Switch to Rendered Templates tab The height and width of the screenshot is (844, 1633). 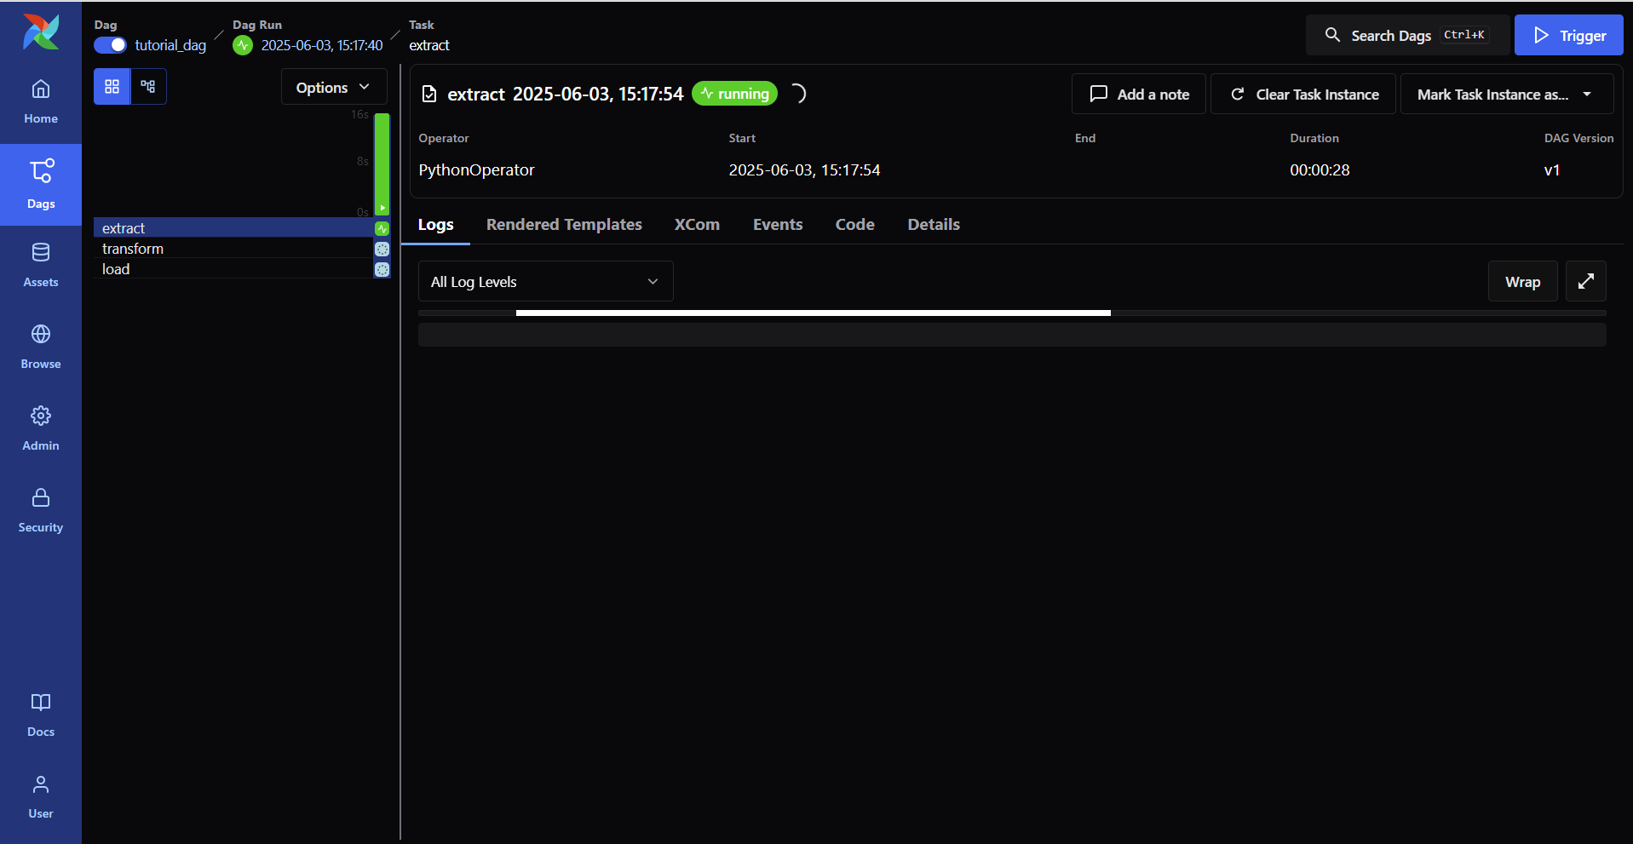[x=564, y=224]
